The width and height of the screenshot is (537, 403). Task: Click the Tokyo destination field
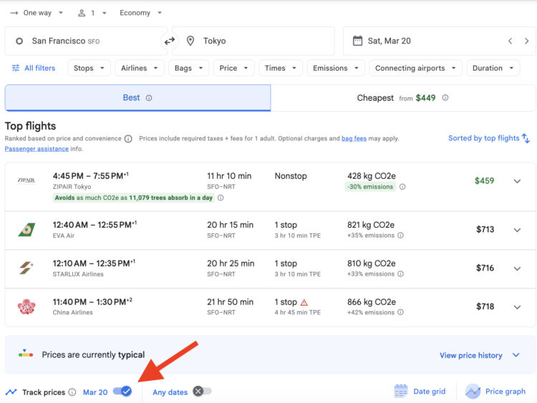pos(253,41)
